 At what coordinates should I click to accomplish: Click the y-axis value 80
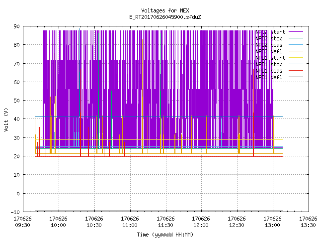point(16,45)
